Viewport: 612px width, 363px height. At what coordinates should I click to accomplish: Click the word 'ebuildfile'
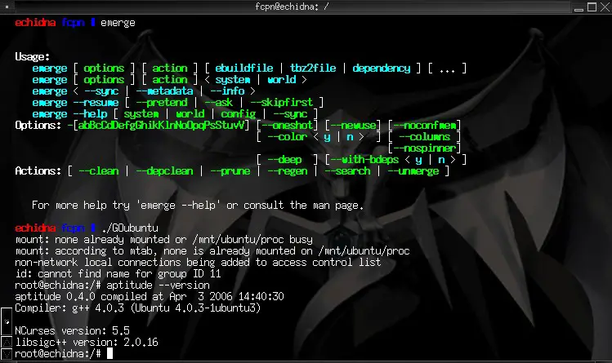pyautogui.click(x=244, y=69)
